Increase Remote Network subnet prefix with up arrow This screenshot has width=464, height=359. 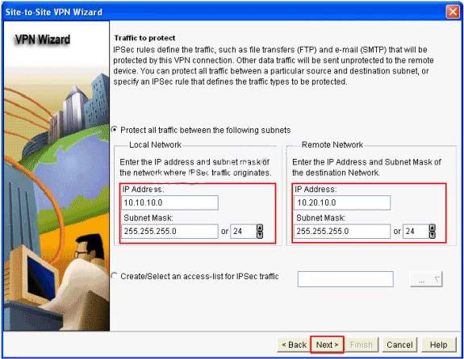coord(433,228)
